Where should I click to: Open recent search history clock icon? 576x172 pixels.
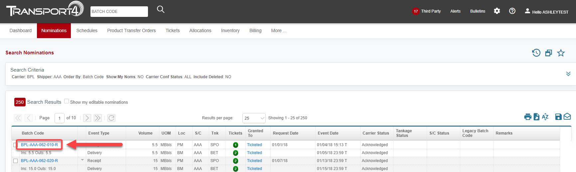point(536,53)
